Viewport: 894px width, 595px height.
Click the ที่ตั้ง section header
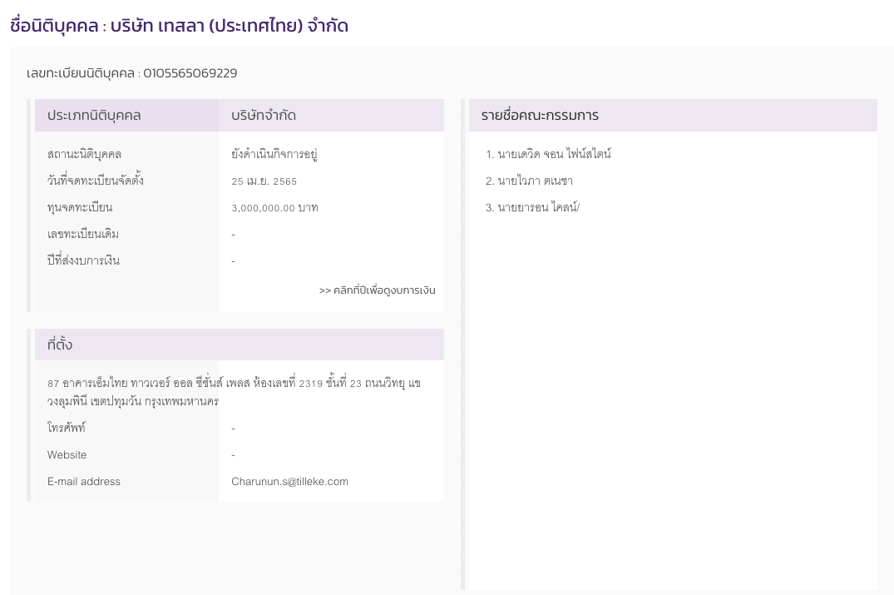click(x=240, y=345)
